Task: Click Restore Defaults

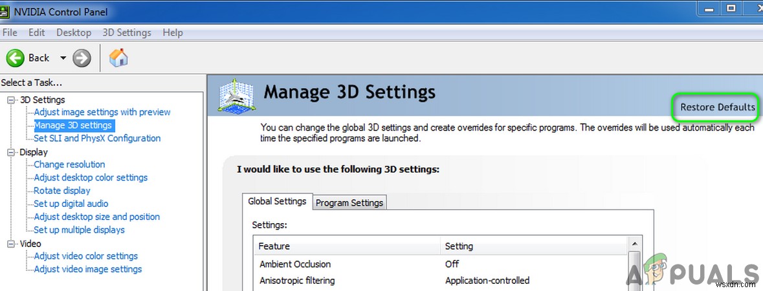Action: (718, 107)
